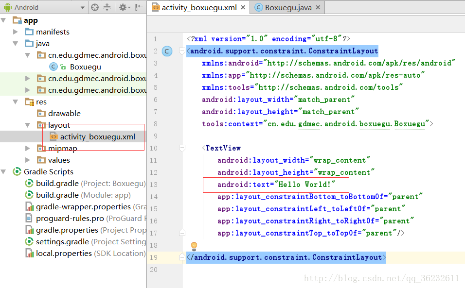Click the xmlns:android declaration line
The height and width of the screenshot is (288, 465).
328,63
